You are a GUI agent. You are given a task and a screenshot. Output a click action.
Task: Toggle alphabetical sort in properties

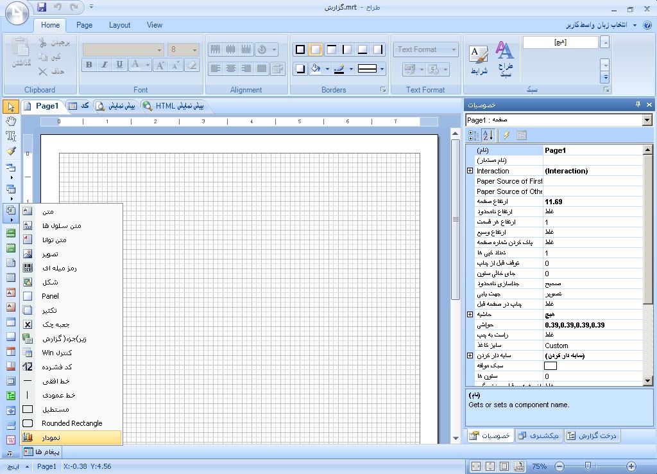point(488,135)
